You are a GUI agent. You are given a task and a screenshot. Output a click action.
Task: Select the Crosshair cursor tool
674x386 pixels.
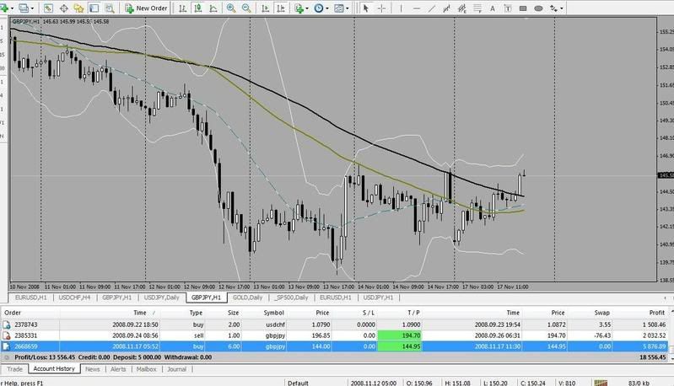[383, 8]
